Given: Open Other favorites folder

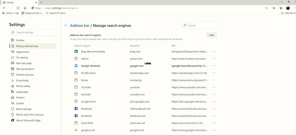Looking at the screenshot, I should [288, 13].
